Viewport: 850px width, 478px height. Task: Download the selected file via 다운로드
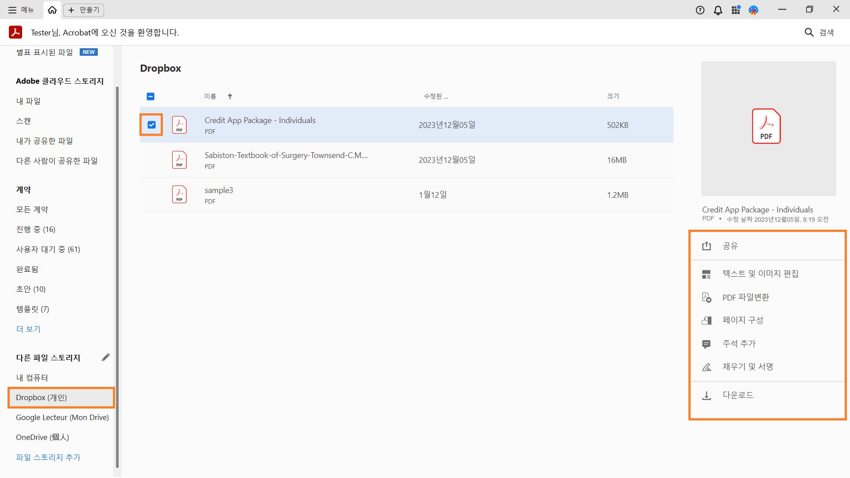(738, 395)
